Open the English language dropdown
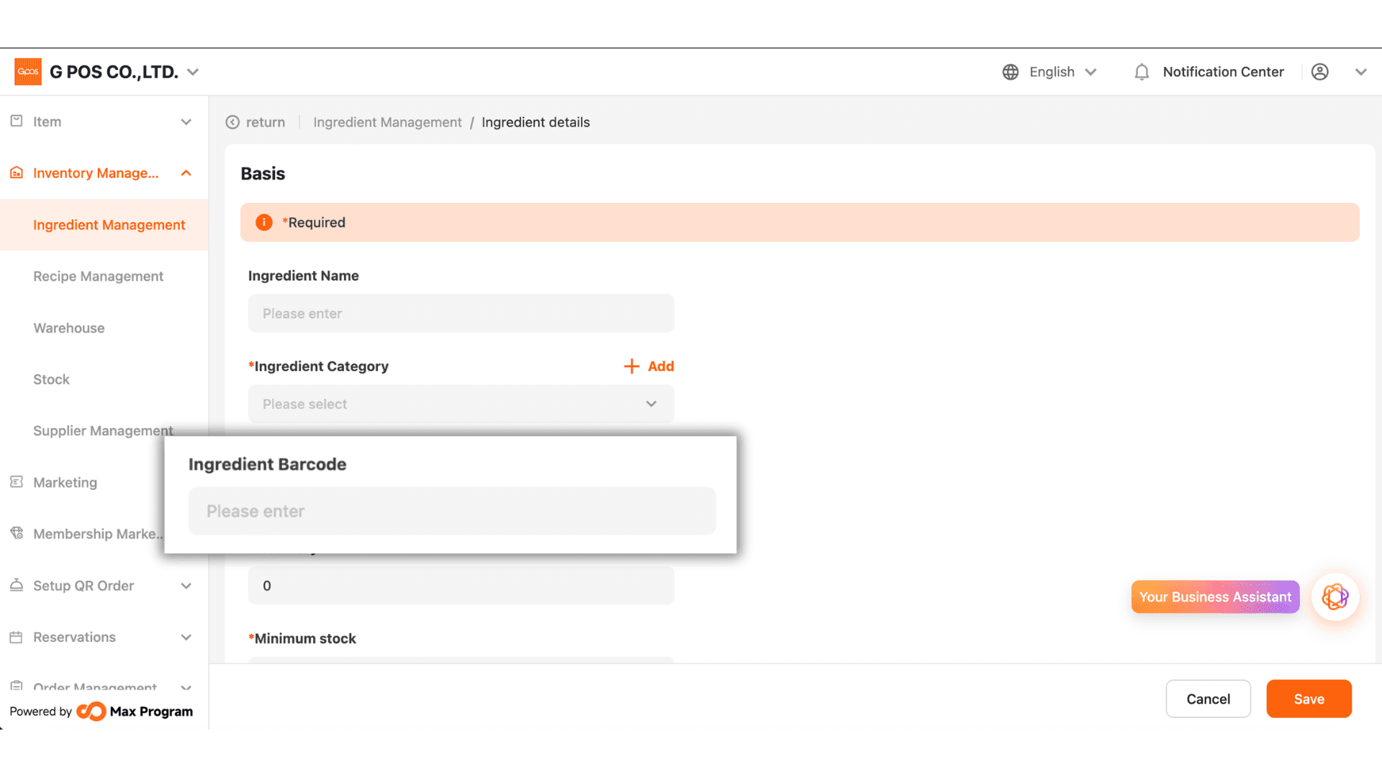Screen dimensions: 1382x777 point(1062,72)
